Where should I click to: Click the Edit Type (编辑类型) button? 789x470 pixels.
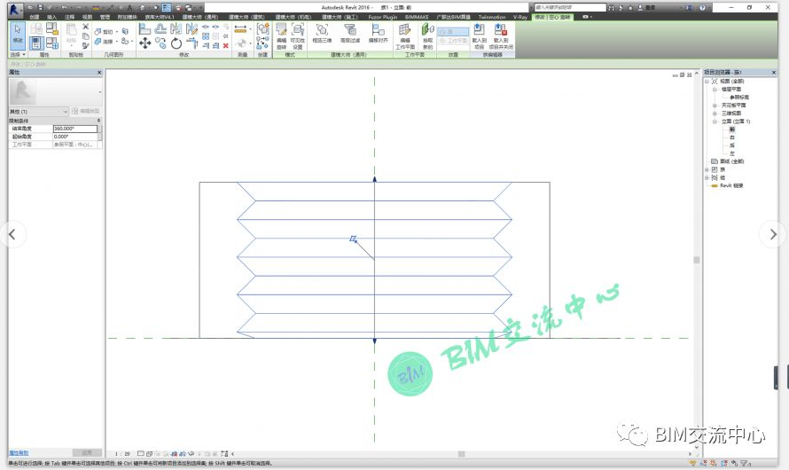(85, 111)
